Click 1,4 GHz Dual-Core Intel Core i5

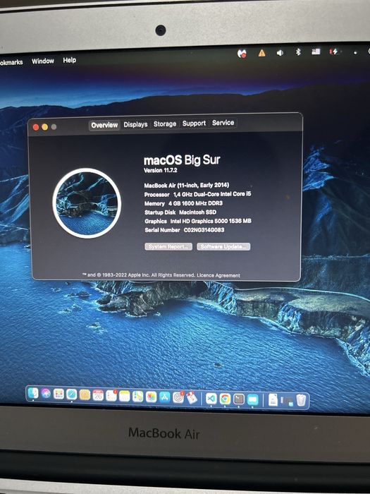point(212,194)
